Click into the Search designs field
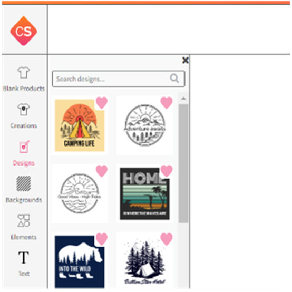This screenshot has height=292, width=292. [119, 79]
